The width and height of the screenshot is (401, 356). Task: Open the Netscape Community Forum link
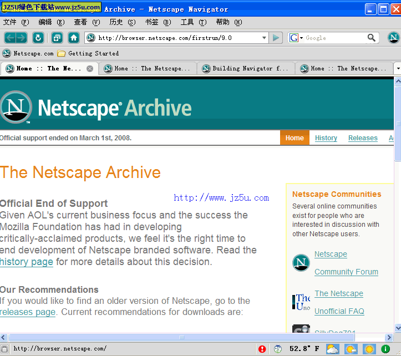click(x=346, y=263)
